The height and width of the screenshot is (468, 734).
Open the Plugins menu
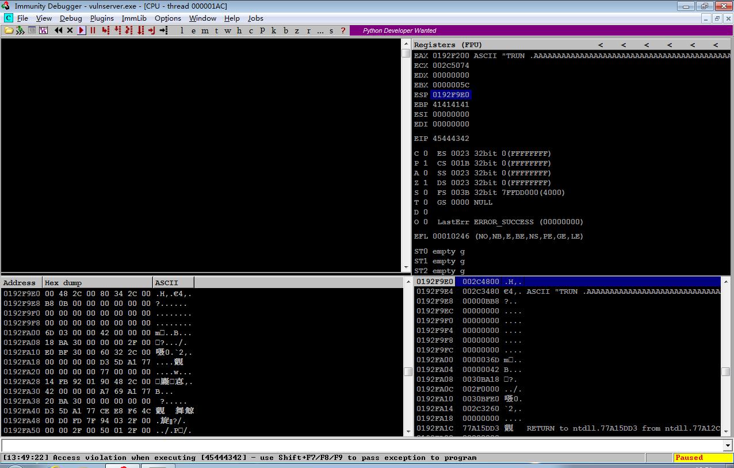tap(102, 18)
